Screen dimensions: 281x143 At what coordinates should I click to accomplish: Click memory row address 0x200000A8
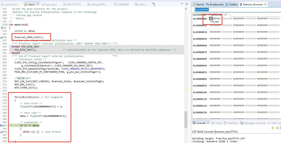click(200, 66)
